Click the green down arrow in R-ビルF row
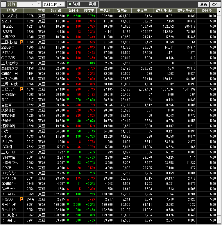This screenshot has width=222, height=225. coord(68,205)
